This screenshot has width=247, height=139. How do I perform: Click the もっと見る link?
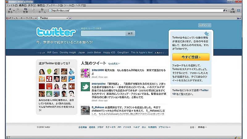[x=113, y=63]
